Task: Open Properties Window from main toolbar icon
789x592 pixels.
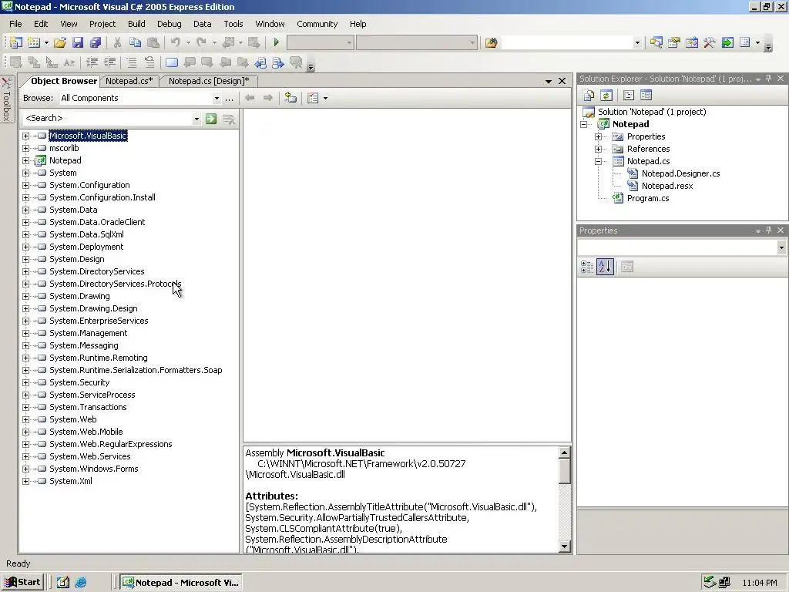Action: [673, 43]
